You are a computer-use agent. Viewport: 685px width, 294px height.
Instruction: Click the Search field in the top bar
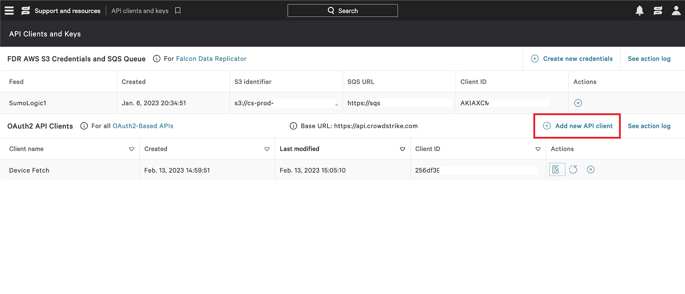[x=342, y=11]
